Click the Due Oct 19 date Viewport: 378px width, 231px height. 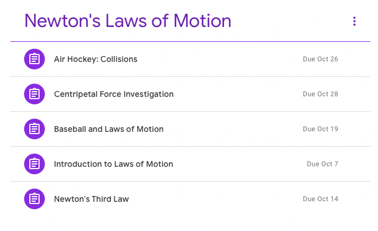pos(321,129)
